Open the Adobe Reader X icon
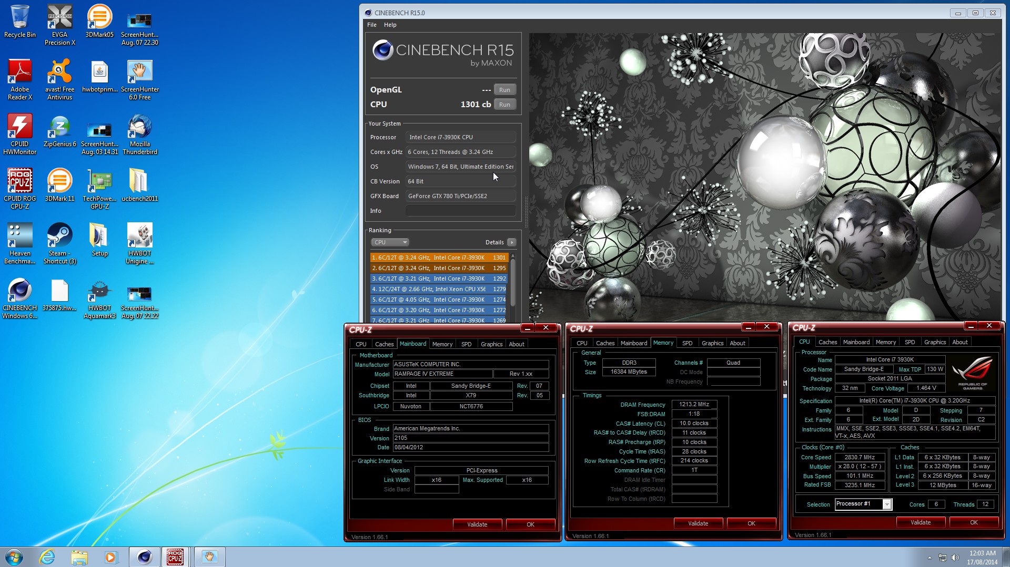 [x=20, y=79]
